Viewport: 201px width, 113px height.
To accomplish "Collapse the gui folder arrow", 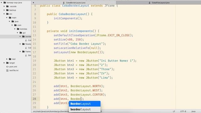I will click(18, 33).
